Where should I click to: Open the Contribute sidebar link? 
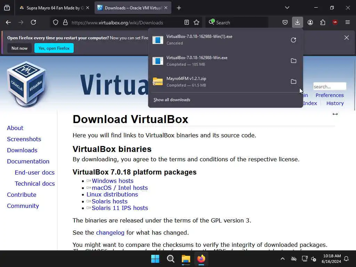22,195
